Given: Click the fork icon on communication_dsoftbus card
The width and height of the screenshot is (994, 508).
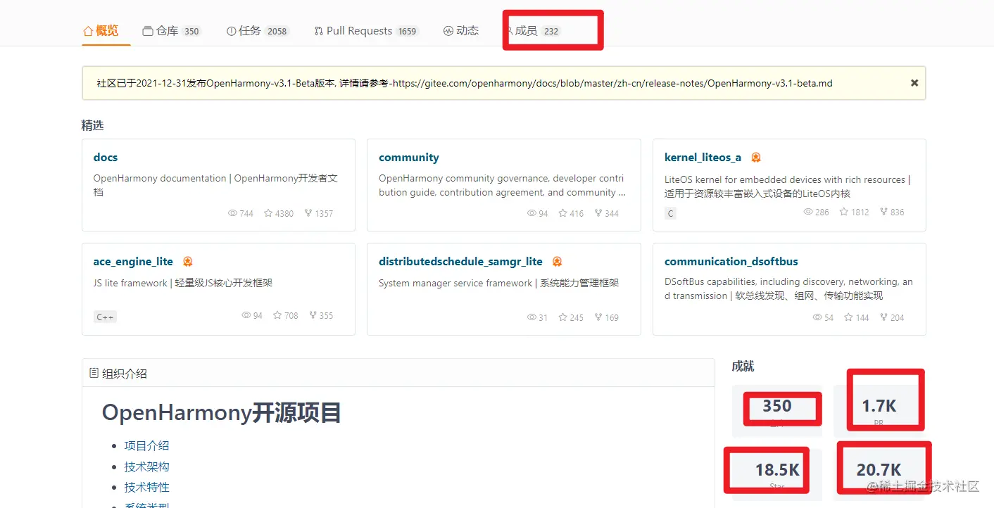Looking at the screenshot, I should [883, 317].
